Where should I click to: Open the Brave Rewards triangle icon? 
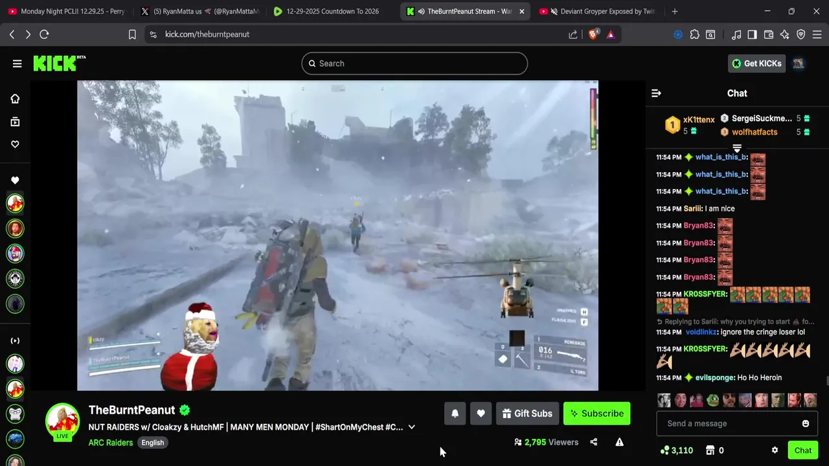click(610, 34)
